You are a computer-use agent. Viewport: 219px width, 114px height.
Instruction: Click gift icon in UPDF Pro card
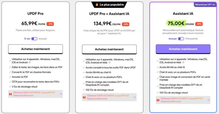(x=11, y=94)
